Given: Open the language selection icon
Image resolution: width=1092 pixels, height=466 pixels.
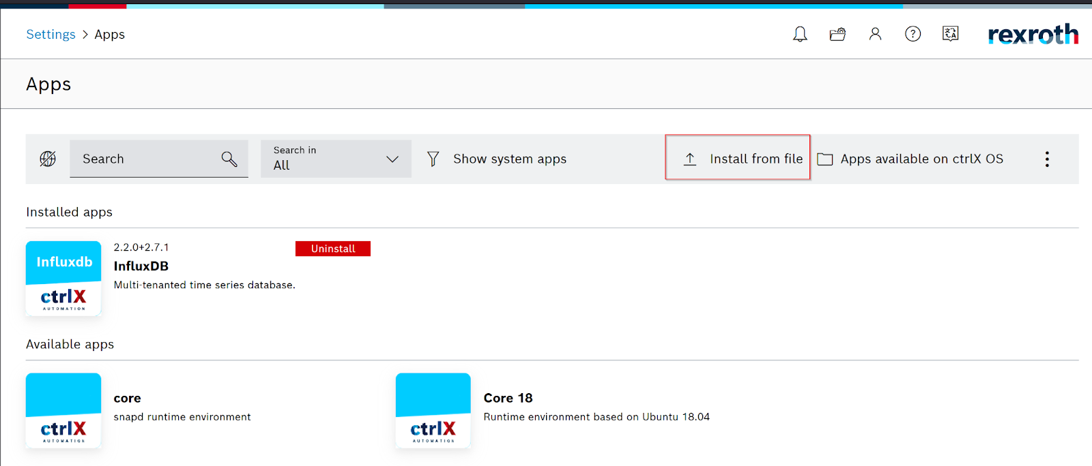Looking at the screenshot, I should (950, 34).
